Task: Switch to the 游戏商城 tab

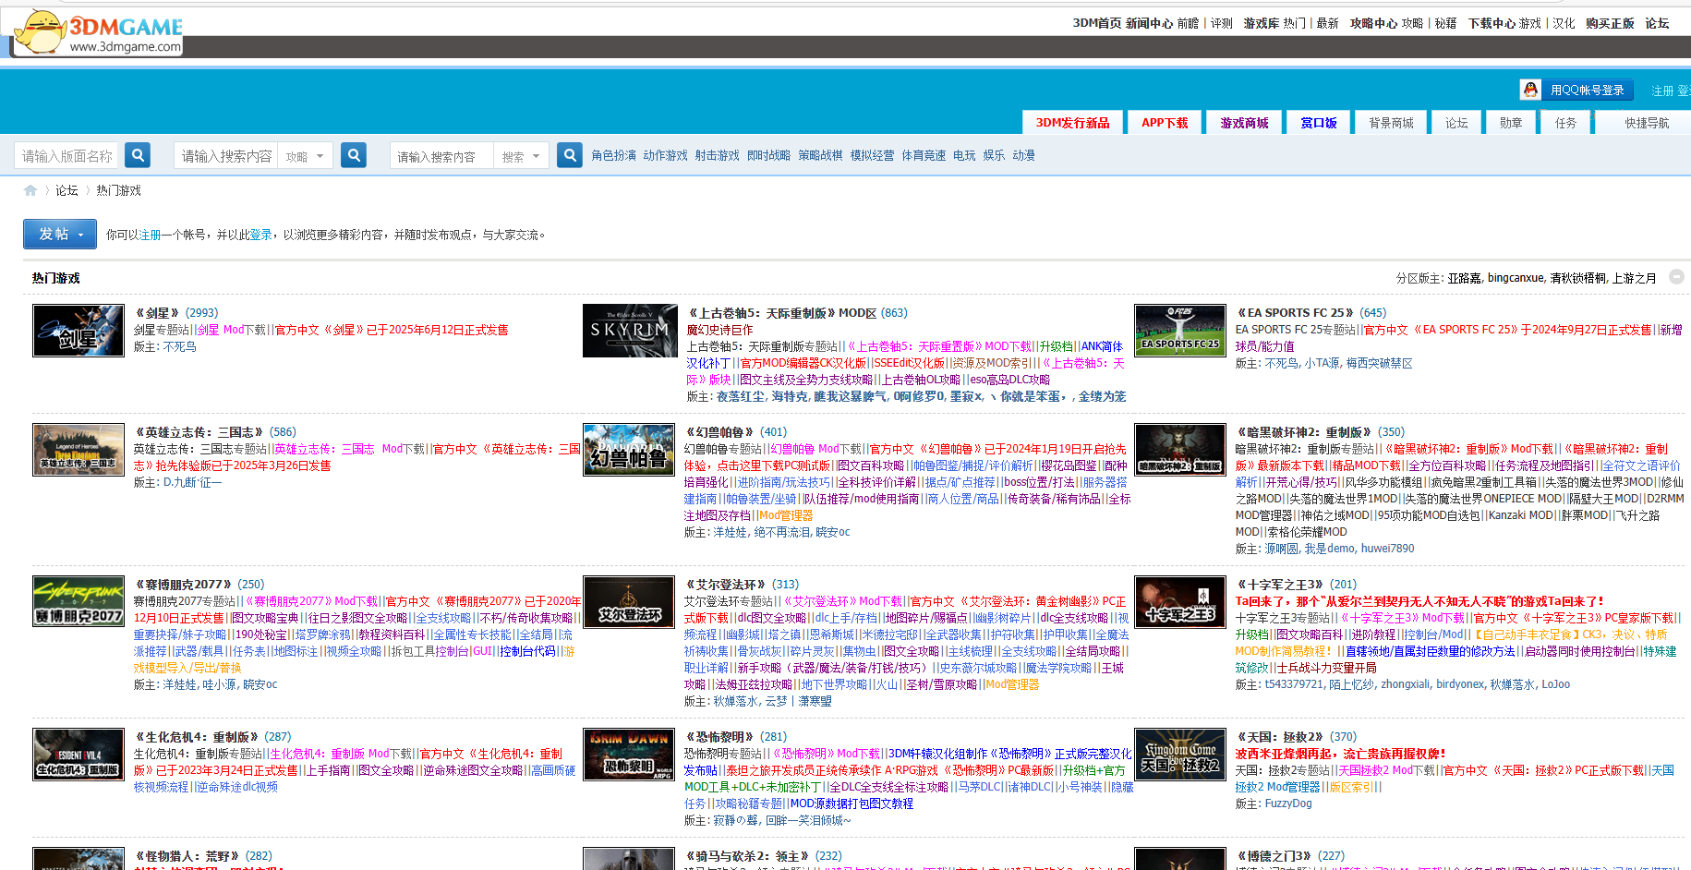Action: pyautogui.click(x=1244, y=123)
